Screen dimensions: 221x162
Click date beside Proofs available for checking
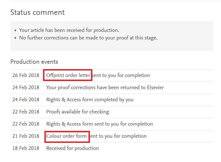click(26, 112)
